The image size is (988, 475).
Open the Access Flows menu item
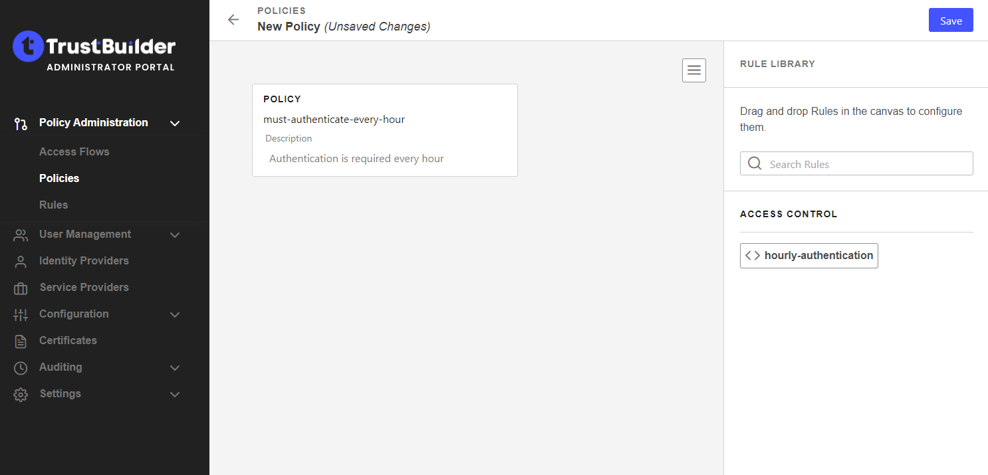pos(74,151)
